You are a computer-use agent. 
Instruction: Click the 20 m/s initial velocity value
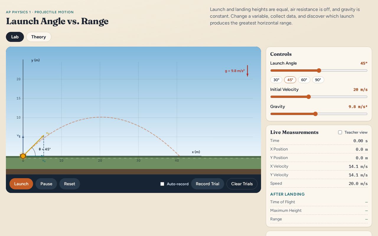tap(360, 90)
